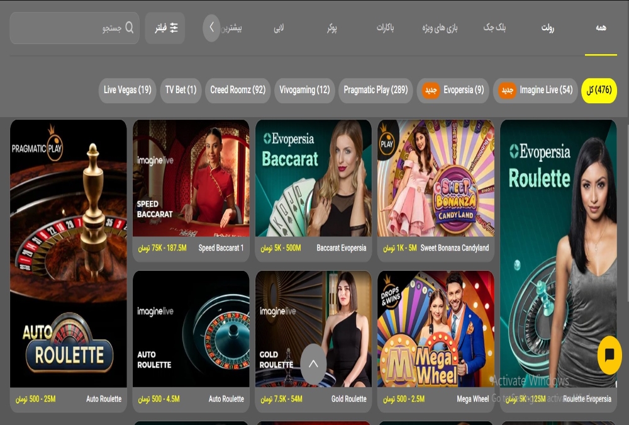This screenshot has height=425, width=629.
Task: Open the بیشترین tab
Action: [x=231, y=28]
